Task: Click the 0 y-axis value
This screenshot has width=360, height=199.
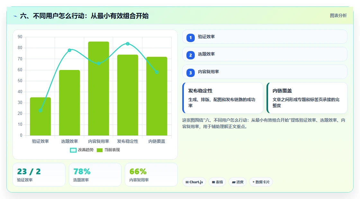Action: (x=21, y=135)
